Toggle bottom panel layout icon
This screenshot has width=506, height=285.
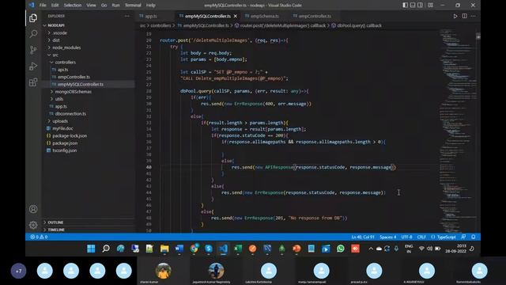point(413,6)
